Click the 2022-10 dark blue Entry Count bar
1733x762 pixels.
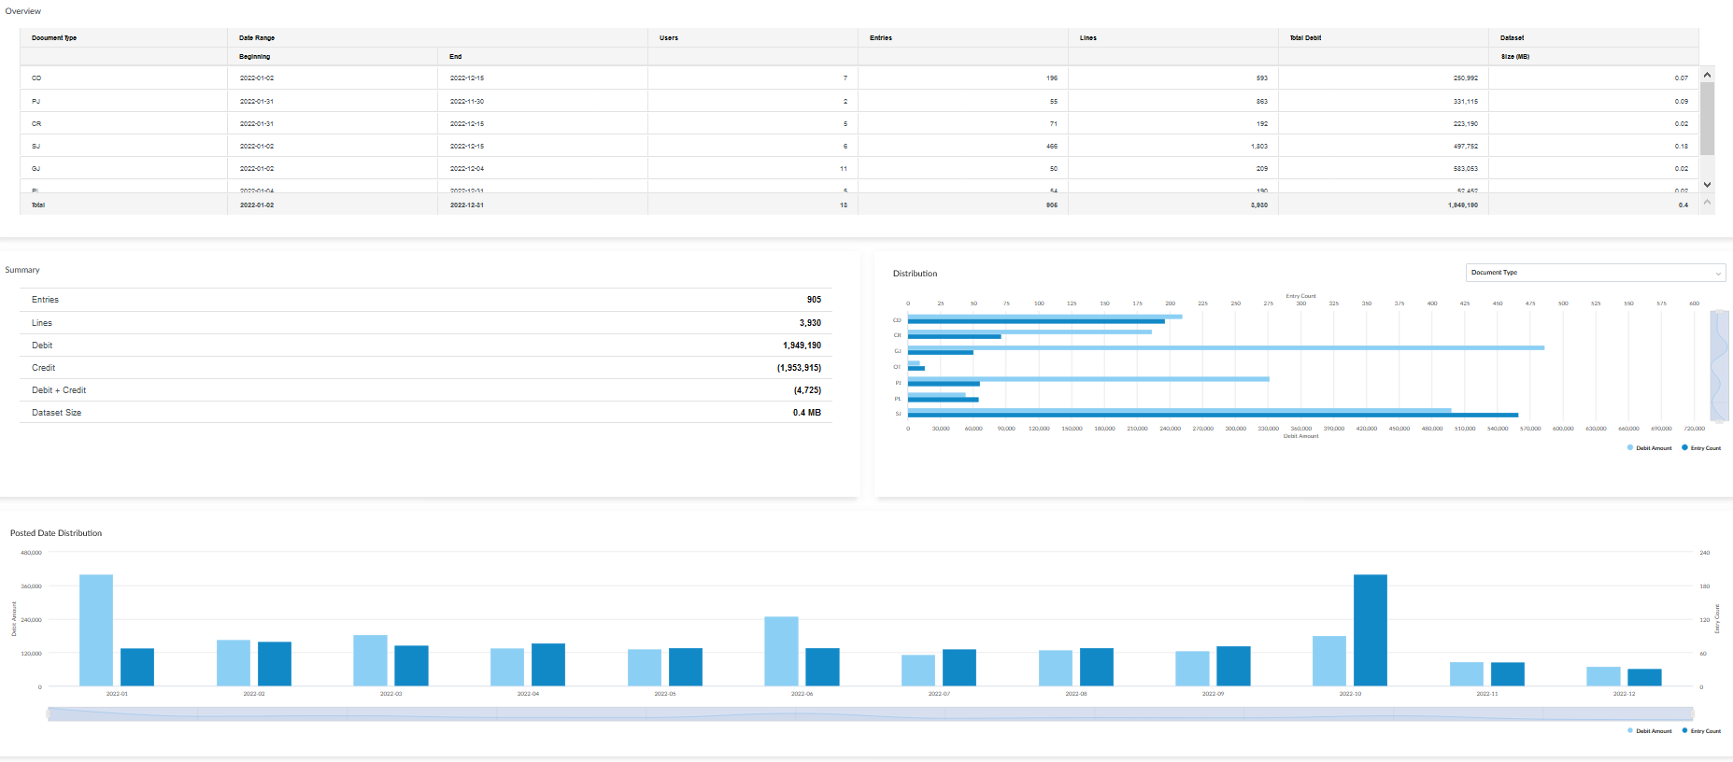point(1370,630)
